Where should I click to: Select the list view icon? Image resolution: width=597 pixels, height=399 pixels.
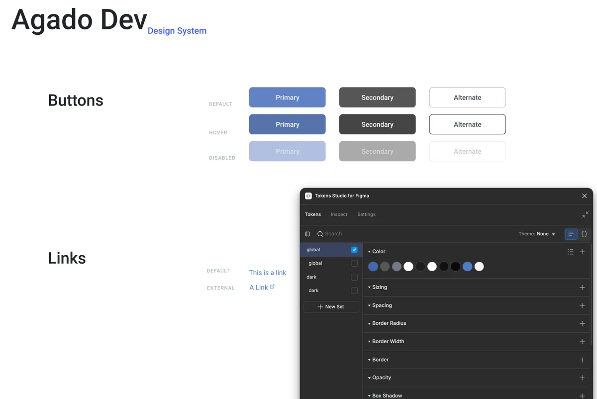click(570, 234)
